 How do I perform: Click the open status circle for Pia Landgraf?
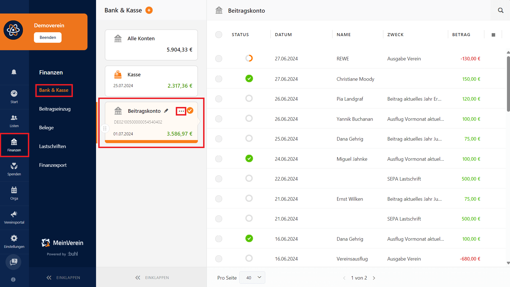(x=249, y=98)
